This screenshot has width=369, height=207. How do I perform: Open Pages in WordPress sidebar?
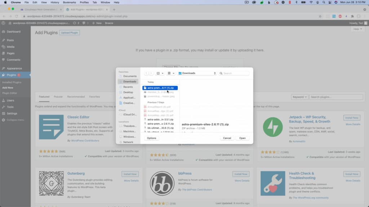10,54
